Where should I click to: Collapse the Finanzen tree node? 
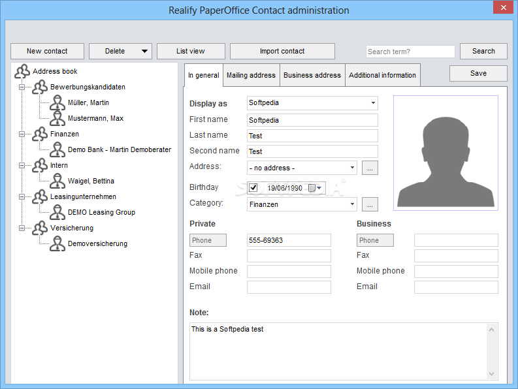pyautogui.click(x=22, y=134)
